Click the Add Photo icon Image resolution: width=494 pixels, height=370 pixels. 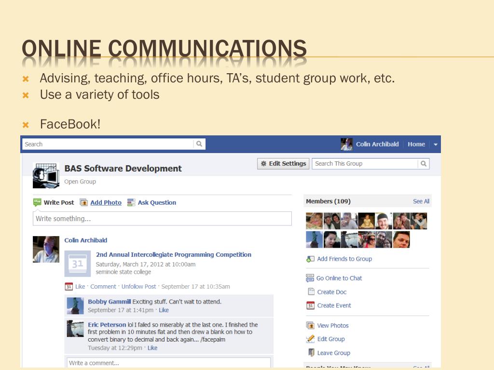(x=83, y=203)
